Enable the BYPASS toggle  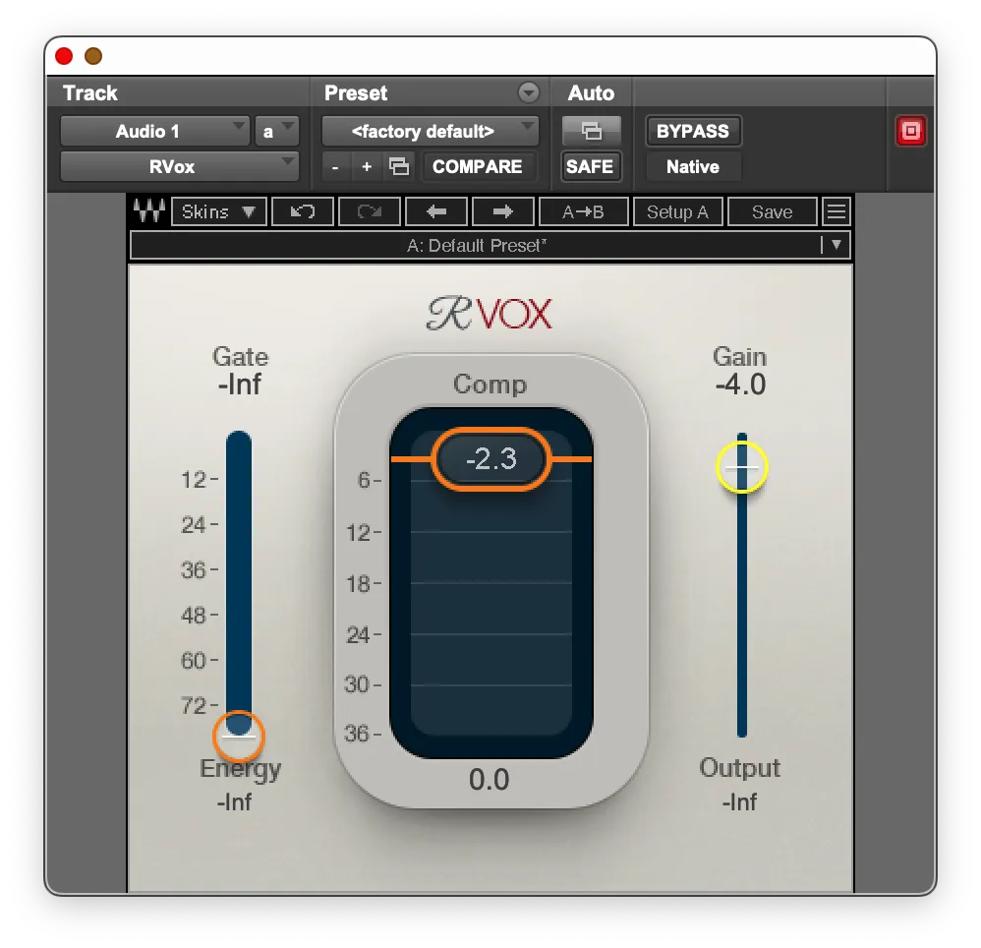pos(693,130)
